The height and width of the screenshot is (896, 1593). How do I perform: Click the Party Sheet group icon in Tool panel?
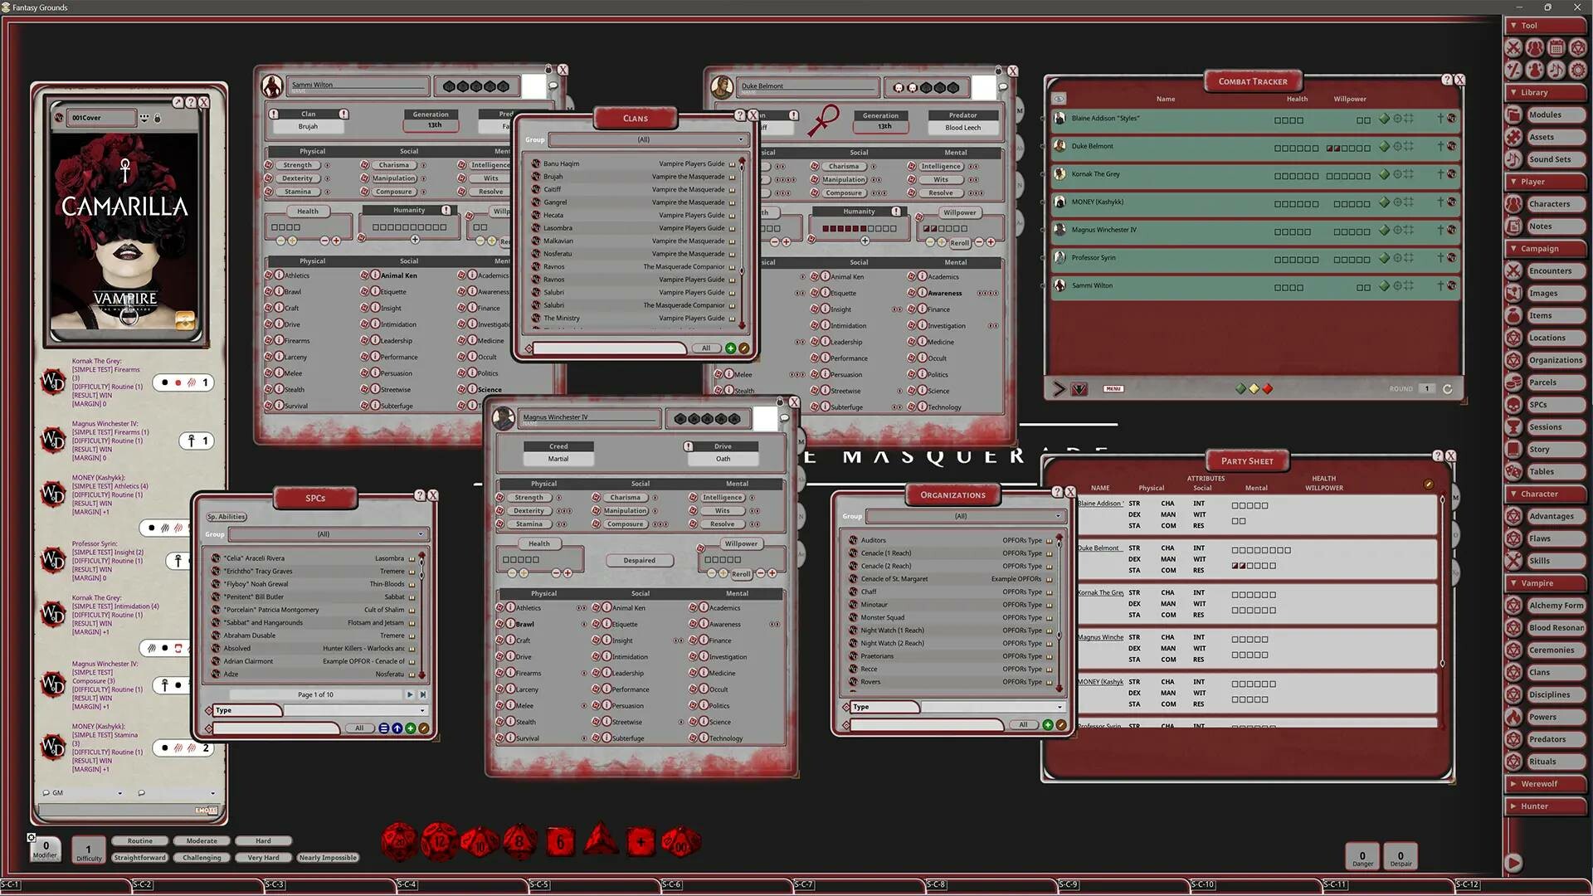click(1535, 48)
